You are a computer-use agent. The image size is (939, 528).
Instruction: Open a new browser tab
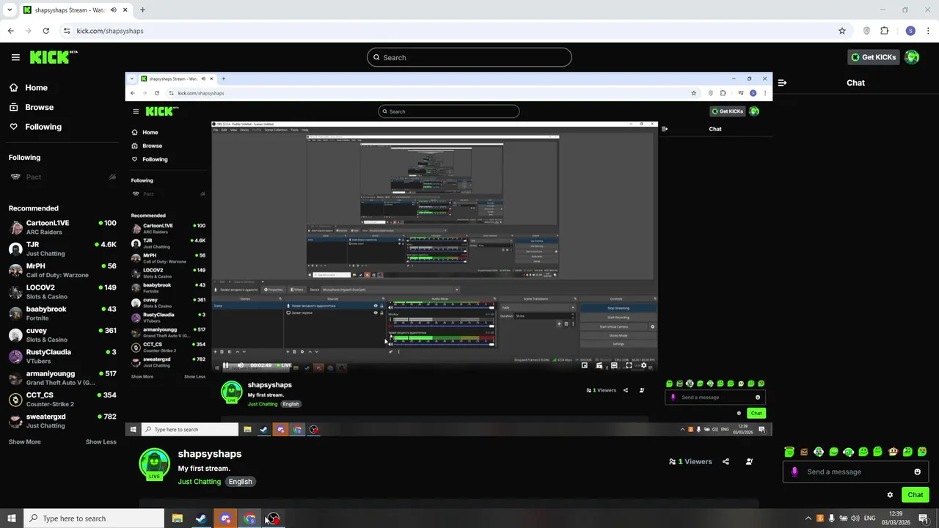pyautogui.click(x=142, y=10)
